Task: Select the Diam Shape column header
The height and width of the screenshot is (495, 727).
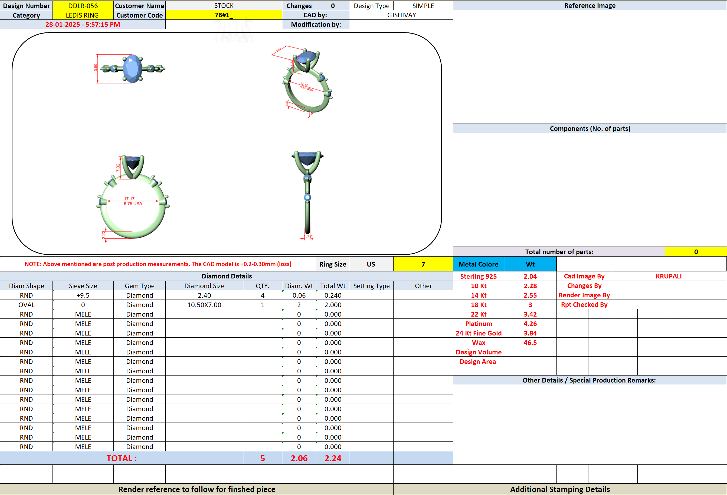Action: point(26,286)
